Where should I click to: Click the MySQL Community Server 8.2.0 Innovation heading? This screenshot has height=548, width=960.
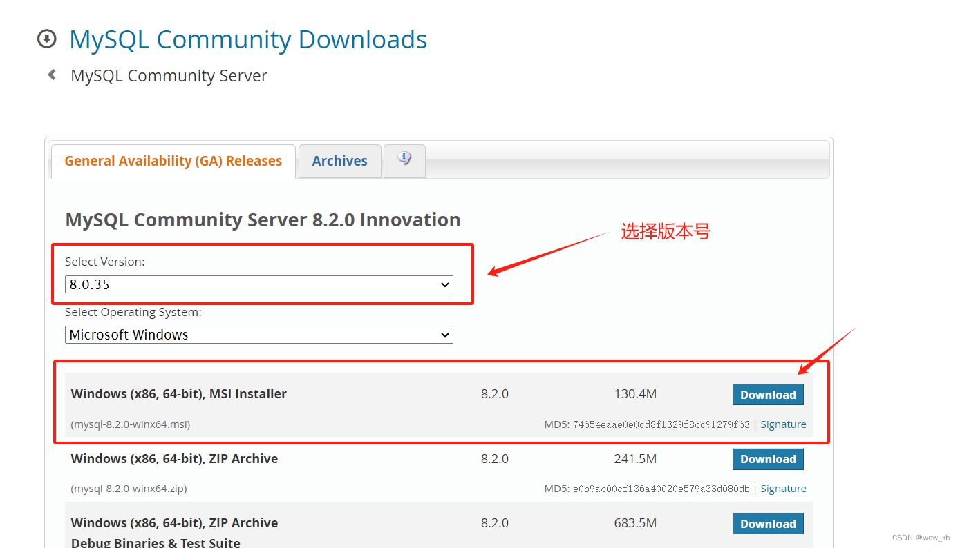263,220
